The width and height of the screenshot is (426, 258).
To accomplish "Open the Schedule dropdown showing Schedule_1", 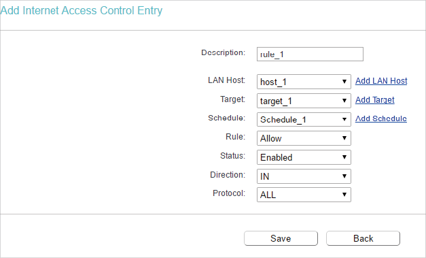I will [x=304, y=120].
